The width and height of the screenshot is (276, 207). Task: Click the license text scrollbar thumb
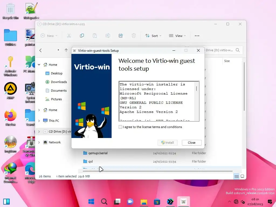point(196,88)
